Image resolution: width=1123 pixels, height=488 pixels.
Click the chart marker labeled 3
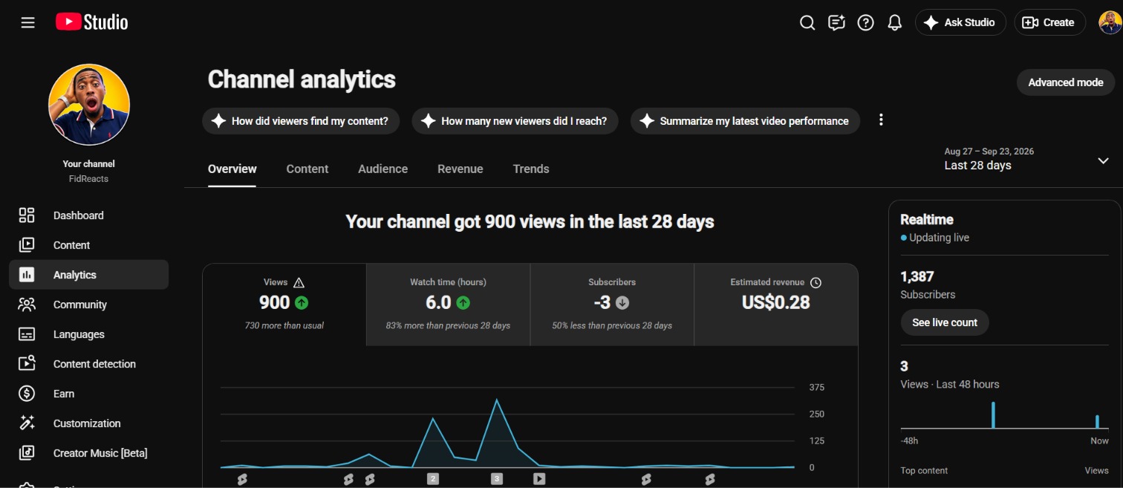click(x=497, y=479)
